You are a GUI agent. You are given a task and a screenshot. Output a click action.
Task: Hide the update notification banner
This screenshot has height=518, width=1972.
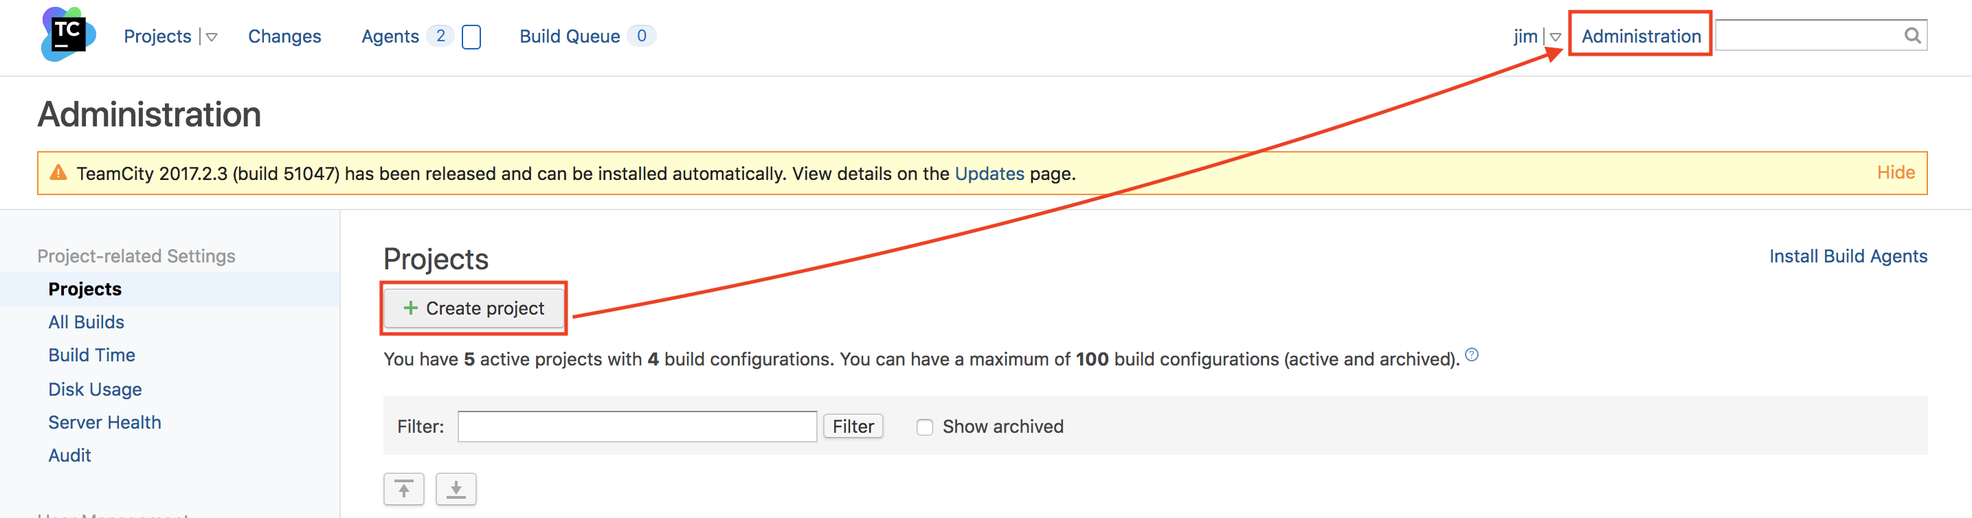click(1896, 173)
